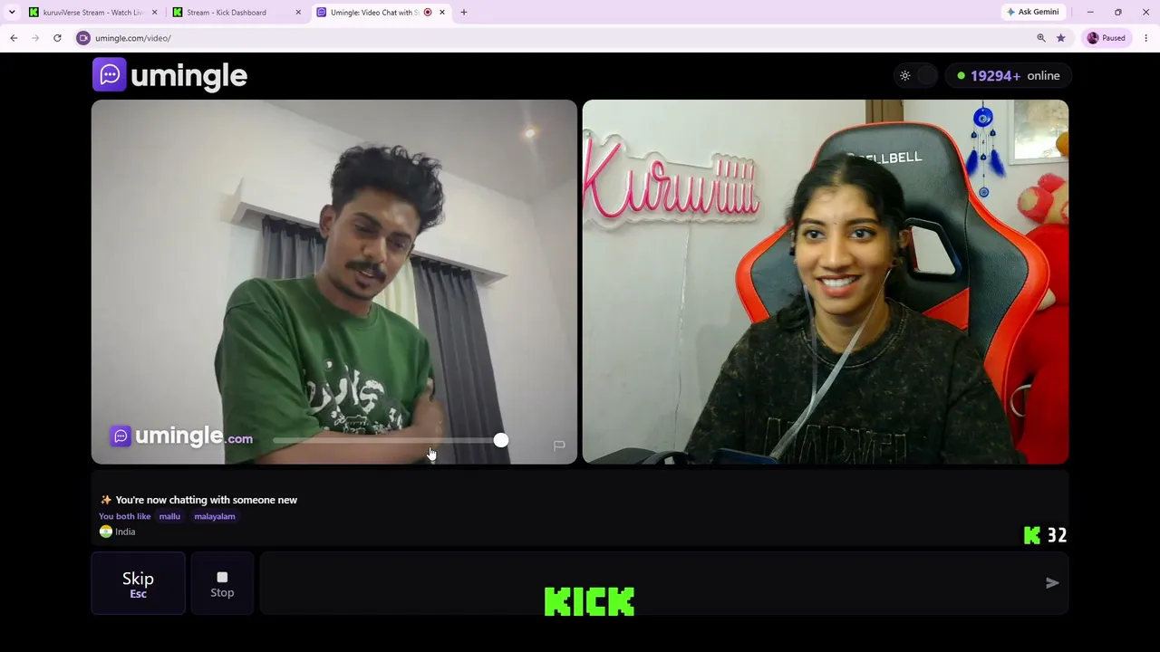This screenshot has width=1160, height=652.
Task: Close the Stream - Kick Dashboard tab
Action: pyautogui.click(x=298, y=13)
